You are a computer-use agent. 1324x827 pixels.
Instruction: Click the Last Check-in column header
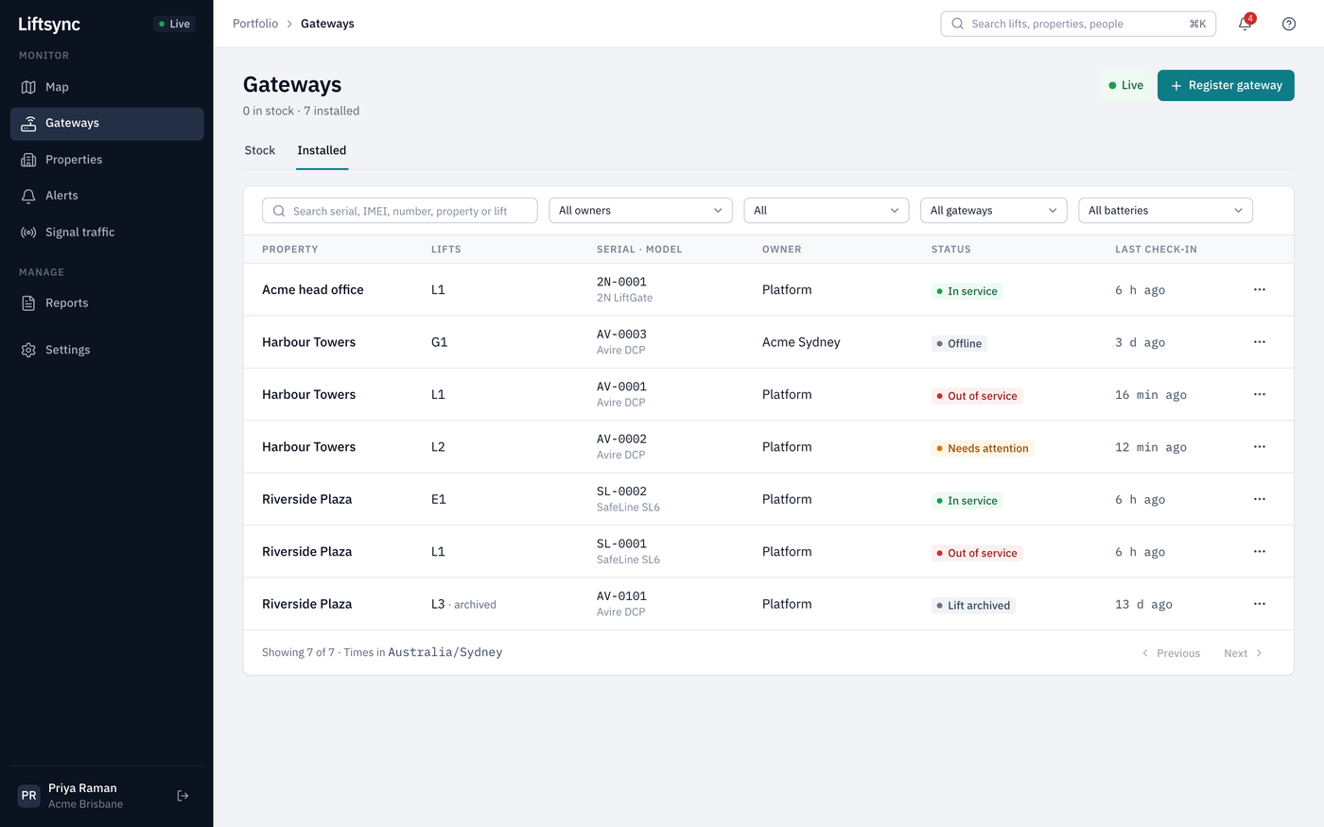tap(1156, 250)
